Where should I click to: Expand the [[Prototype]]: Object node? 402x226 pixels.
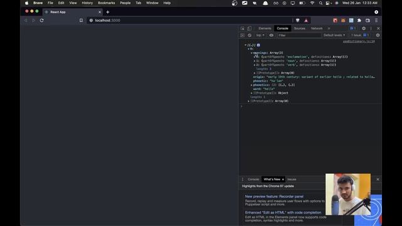click(251, 93)
